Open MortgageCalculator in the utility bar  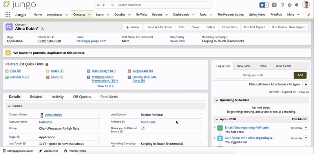coord(18,151)
